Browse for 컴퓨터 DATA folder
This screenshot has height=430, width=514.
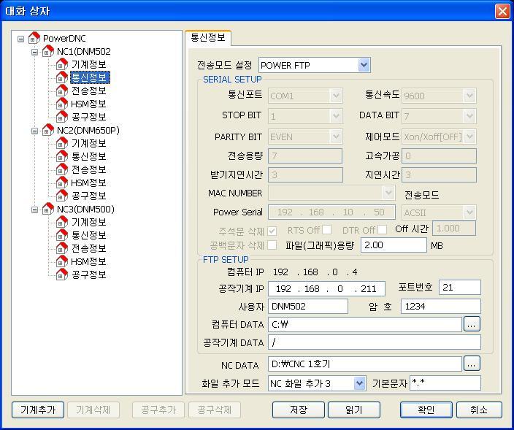click(472, 324)
